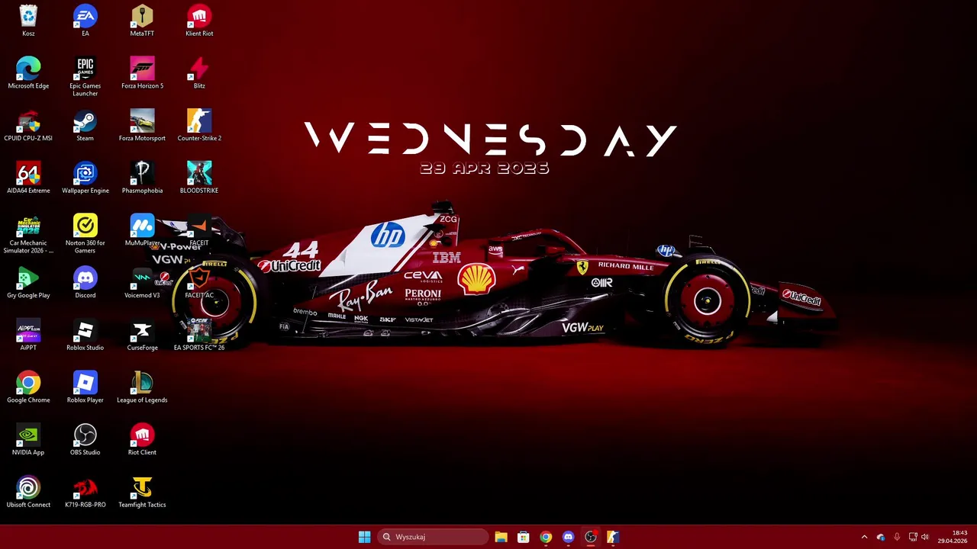Viewport: 977px width, 549px height.
Task: Select the Blitz desktop shortcut
Action: click(199, 73)
